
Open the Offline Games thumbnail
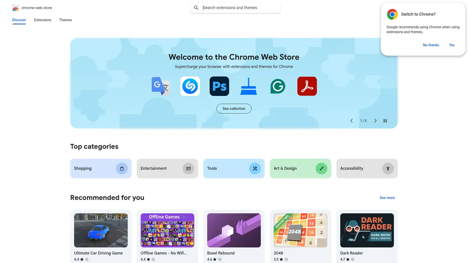coord(167,230)
